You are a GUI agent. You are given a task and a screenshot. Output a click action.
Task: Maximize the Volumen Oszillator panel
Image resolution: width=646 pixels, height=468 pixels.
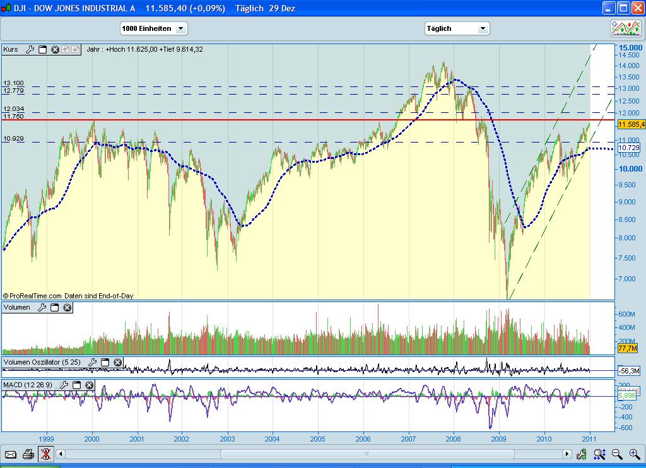[105, 363]
